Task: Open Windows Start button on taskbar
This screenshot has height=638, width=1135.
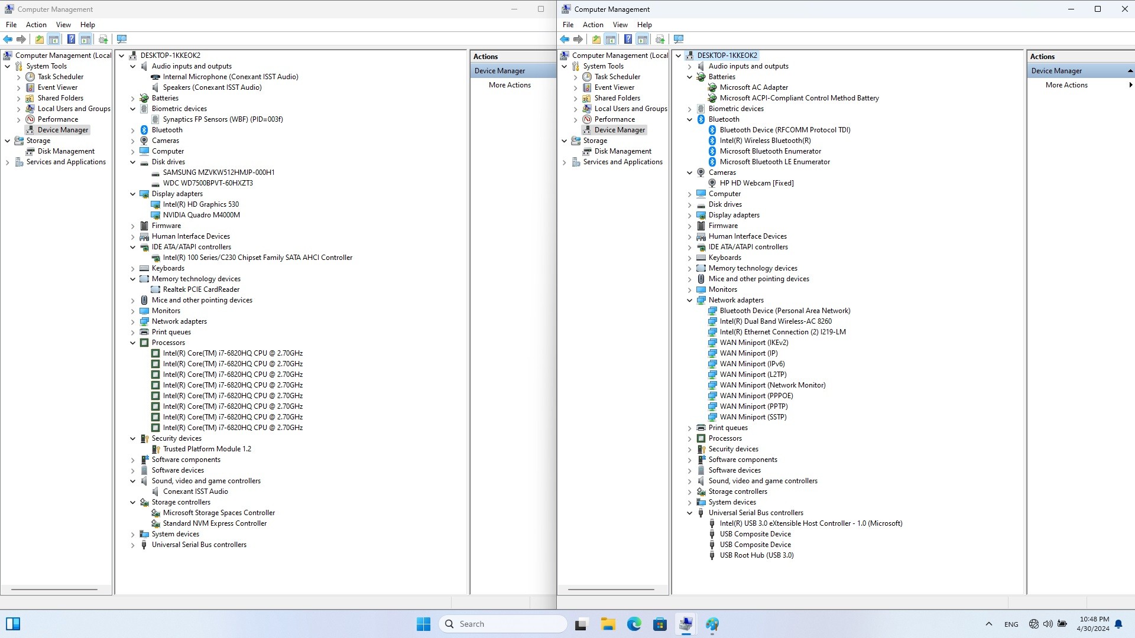Action: click(423, 624)
